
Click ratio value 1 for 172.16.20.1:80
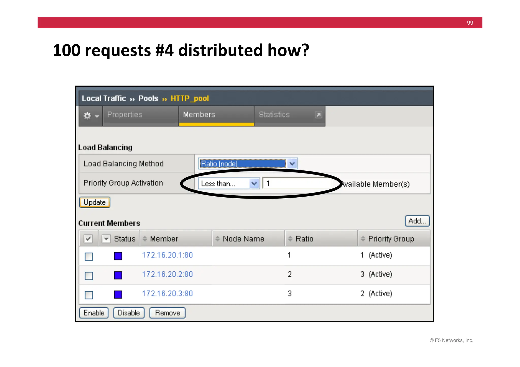click(289, 255)
